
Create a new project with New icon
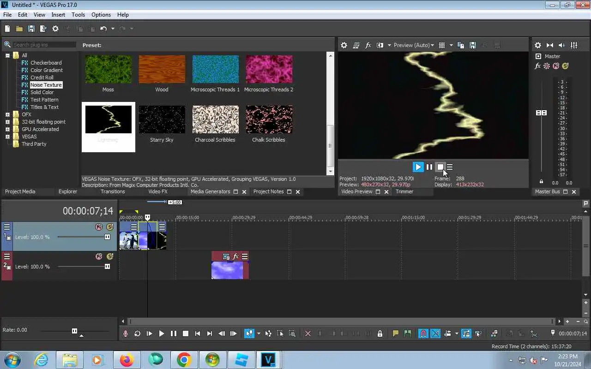tap(7, 29)
